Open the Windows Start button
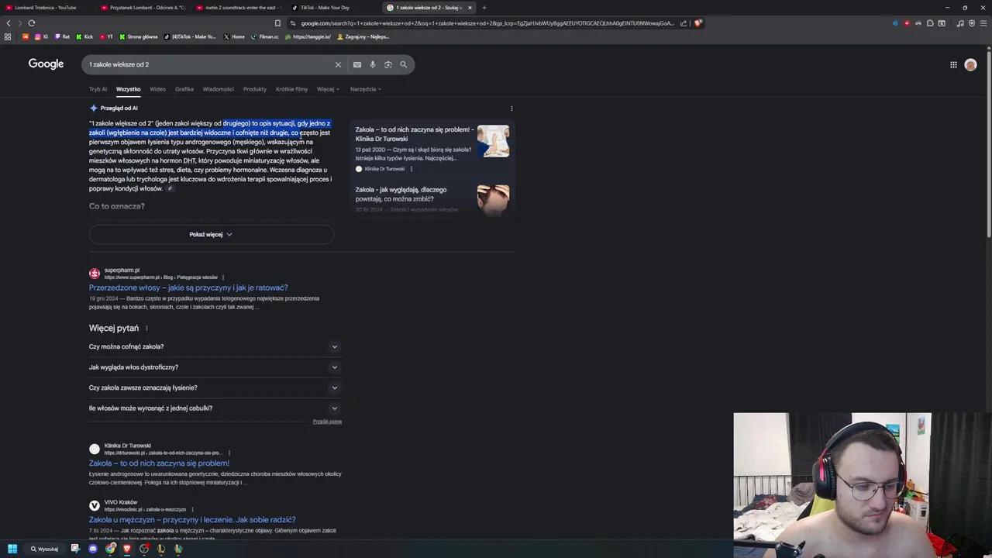 coord(12,549)
